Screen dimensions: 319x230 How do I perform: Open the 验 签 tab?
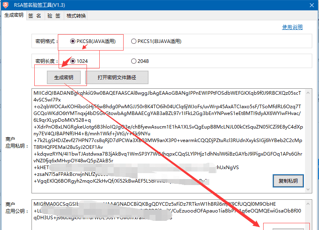coord(54,16)
